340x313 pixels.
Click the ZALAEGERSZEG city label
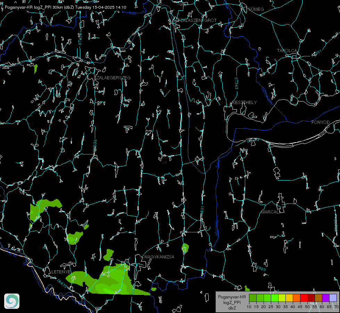coord(114,78)
